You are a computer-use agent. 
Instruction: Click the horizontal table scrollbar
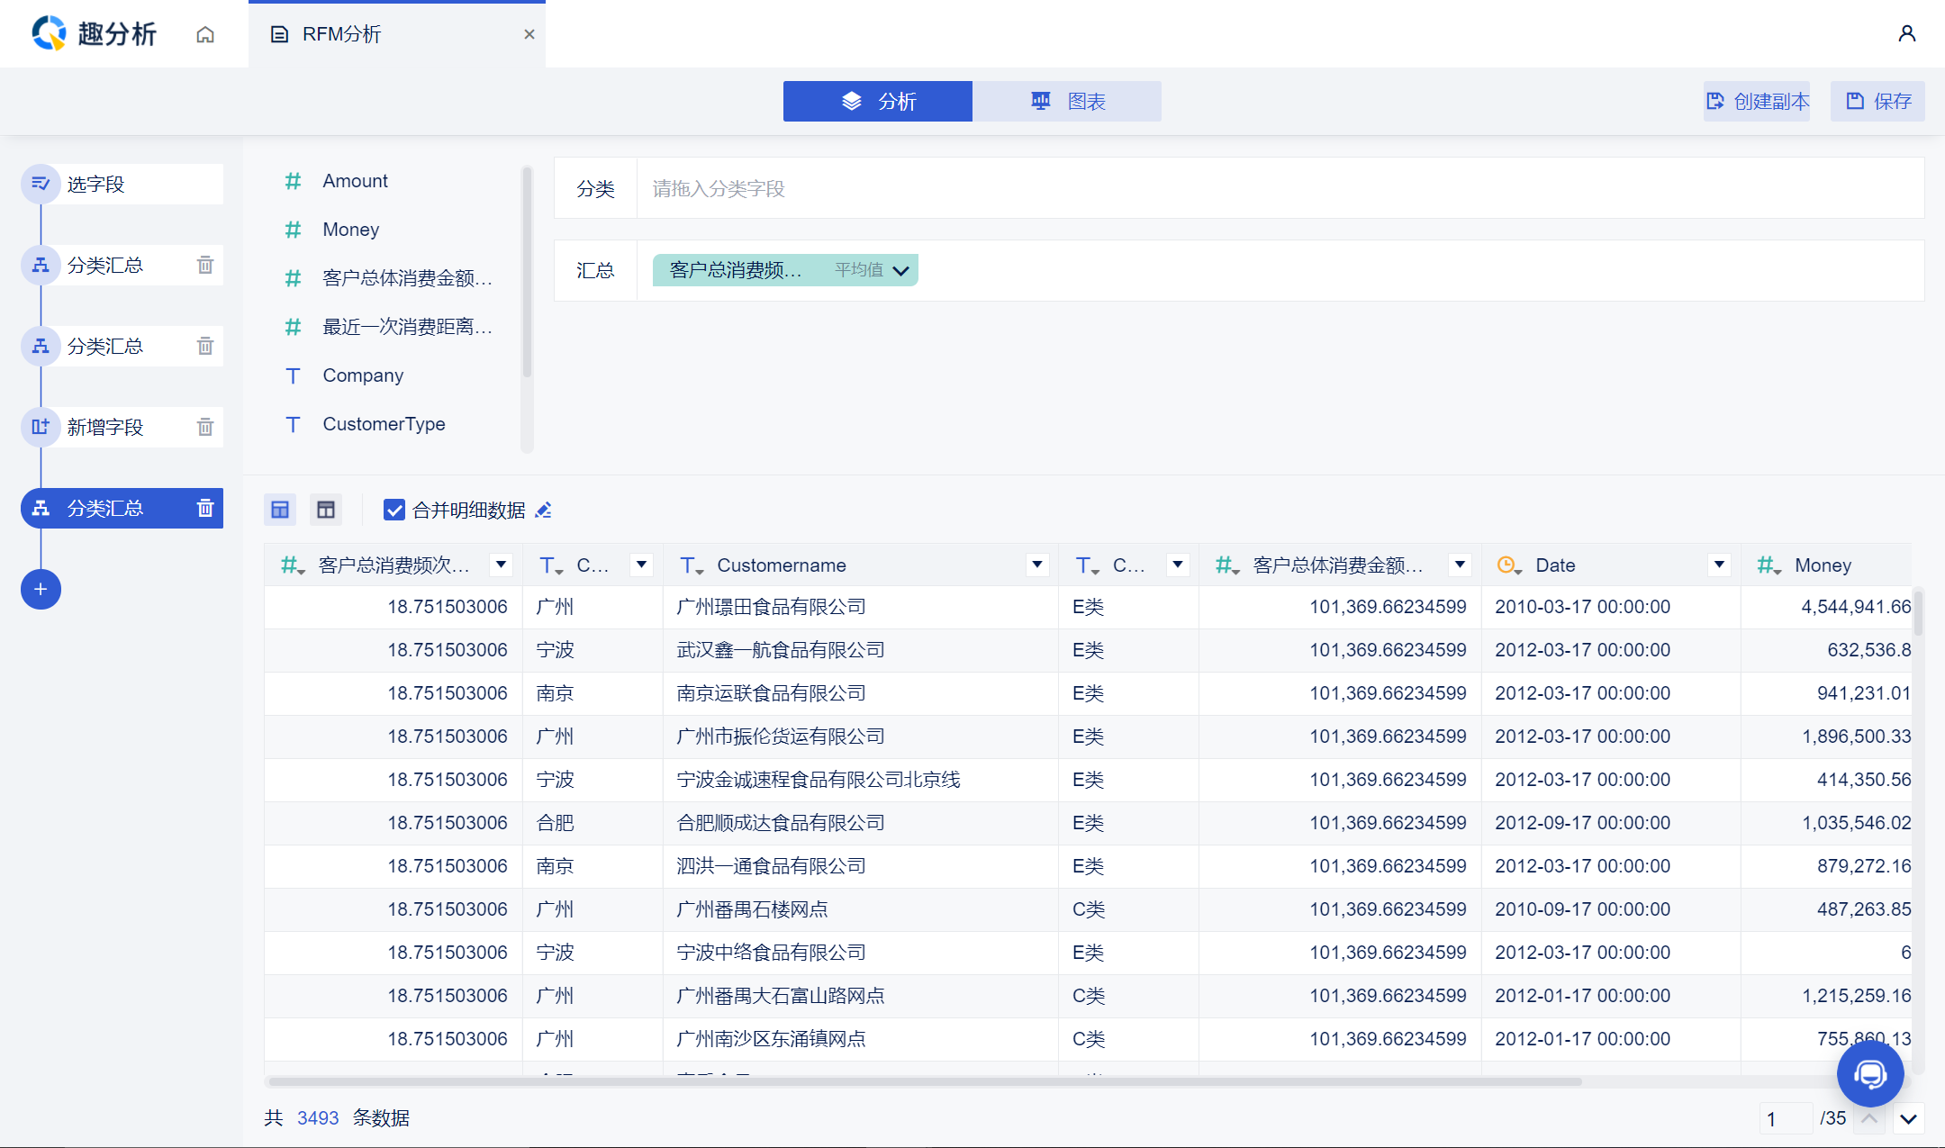click(x=924, y=1081)
